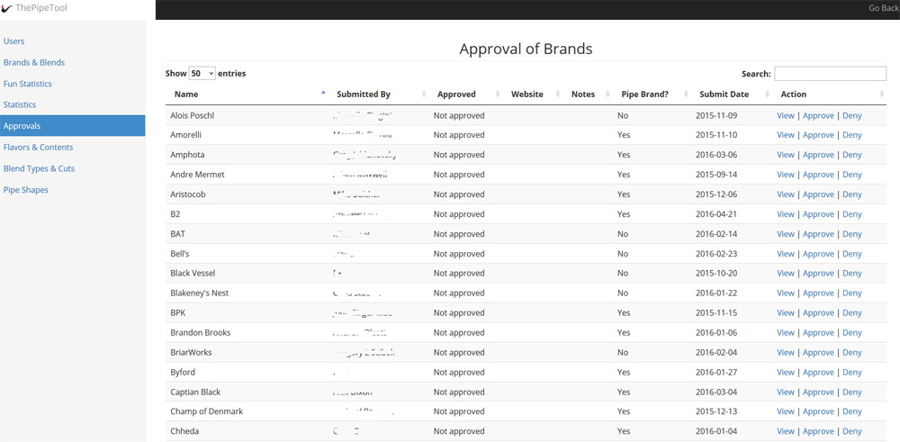Image resolution: width=900 pixels, height=442 pixels.
Task: Focus the Search input field
Action: (830, 74)
